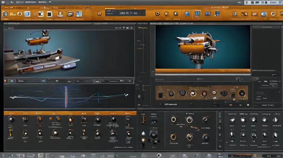Click the spiral icon in the orange control strip
This screenshot has height=158, width=283.
[x=193, y=93]
